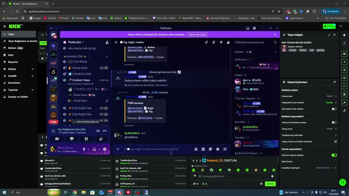
Task: Open microphone input options arrow in Discord
Action: [88, 149]
